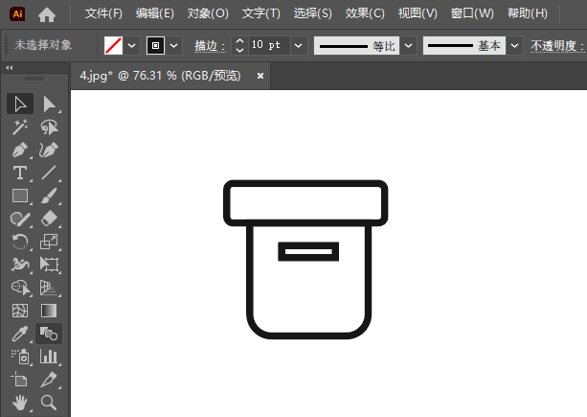
Task: Select the Free Transform tool
Action: [49, 265]
